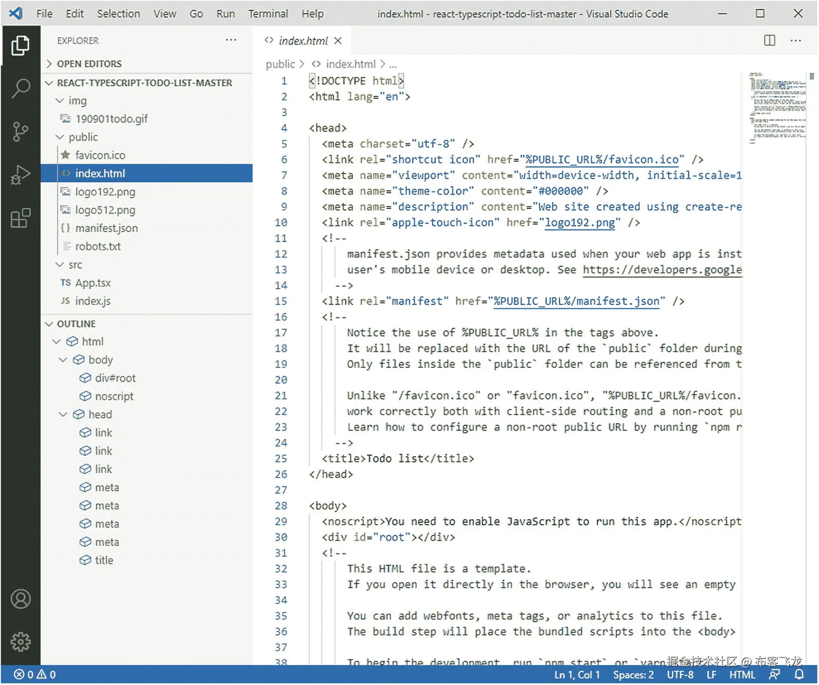819x685 pixels.
Task: Collapse the REACT-TYPESCRIPT-TODO-LIST-MASTER folder section
Action: pyautogui.click(x=146, y=83)
